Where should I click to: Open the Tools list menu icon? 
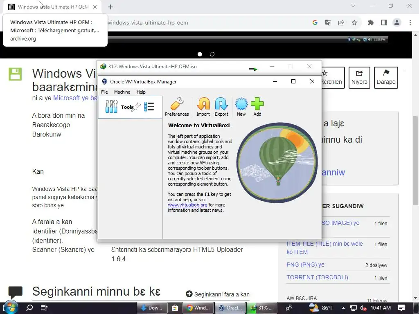(x=149, y=107)
